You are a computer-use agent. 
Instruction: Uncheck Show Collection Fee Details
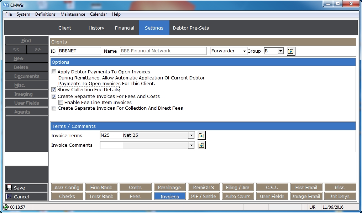pos(54,90)
